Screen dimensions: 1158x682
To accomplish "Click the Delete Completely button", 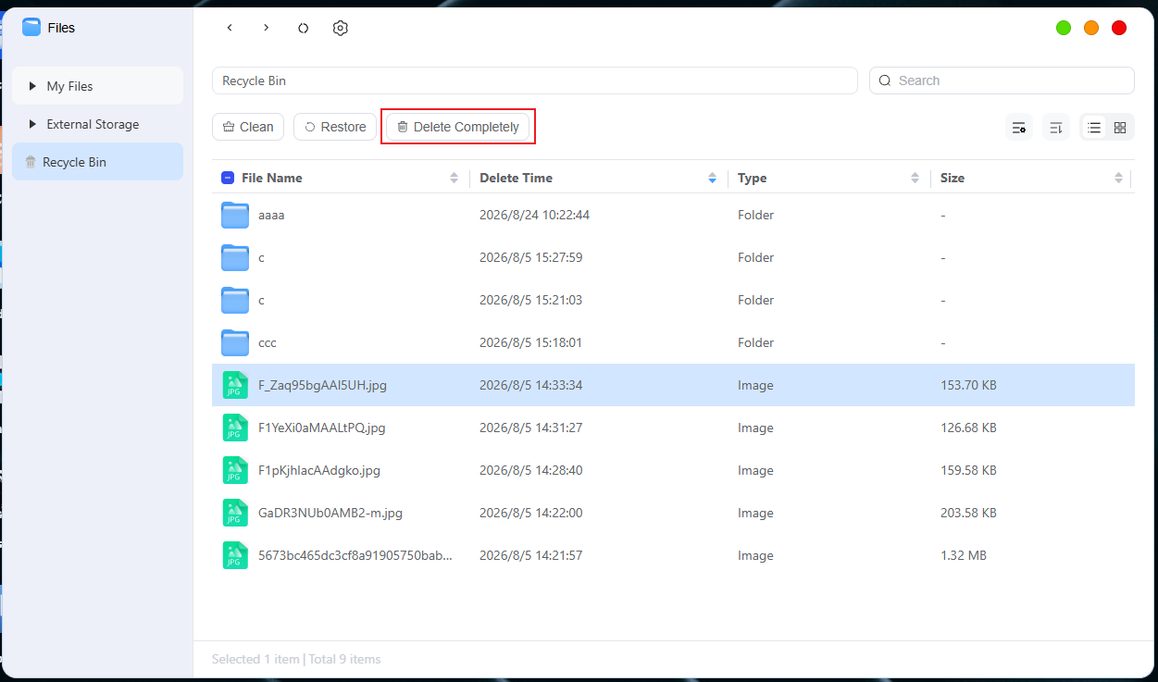I will click(458, 127).
